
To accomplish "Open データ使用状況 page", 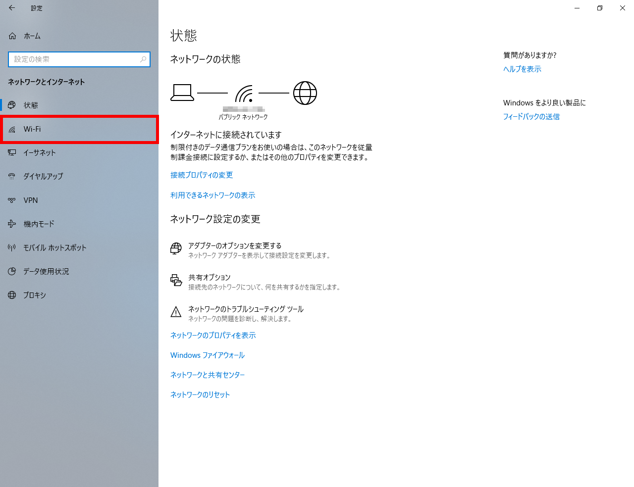I will tap(79, 271).
